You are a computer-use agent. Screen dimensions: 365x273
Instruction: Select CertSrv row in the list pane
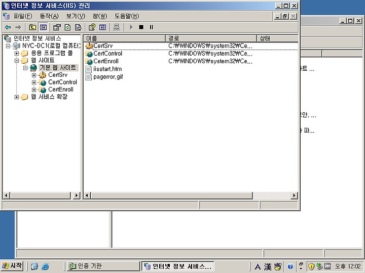click(x=191, y=45)
